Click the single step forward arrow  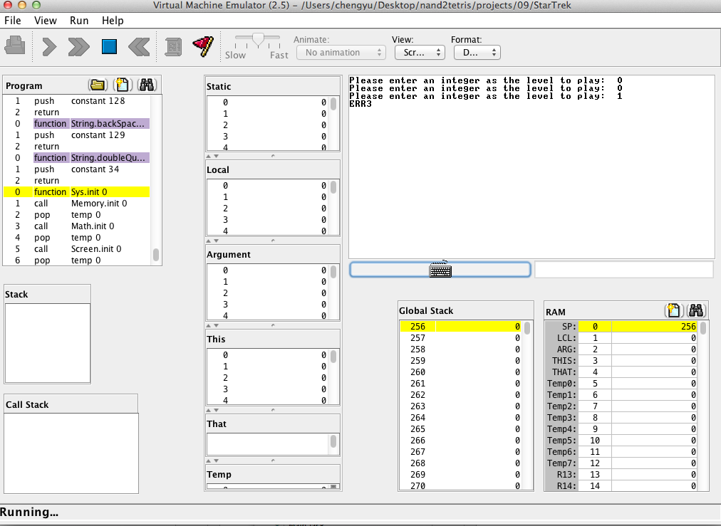49,47
